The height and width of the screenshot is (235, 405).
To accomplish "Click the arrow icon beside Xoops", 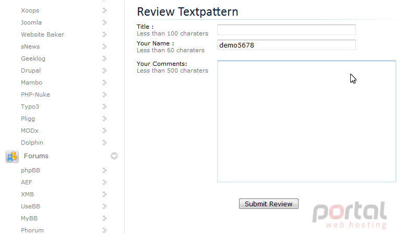I will click(104, 10).
